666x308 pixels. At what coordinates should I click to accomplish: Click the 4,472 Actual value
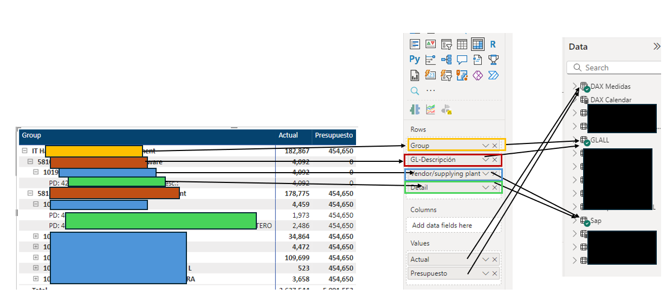point(301,247)
